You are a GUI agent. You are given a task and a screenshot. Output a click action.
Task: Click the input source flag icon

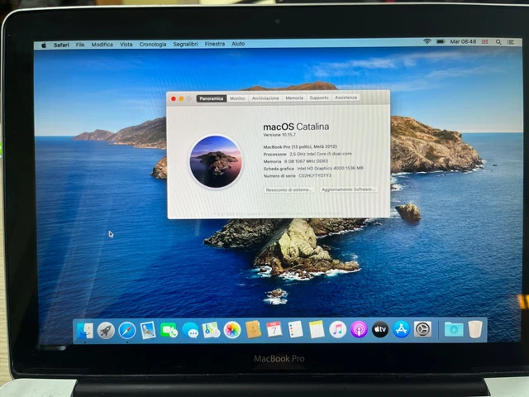tap(485, 42)
